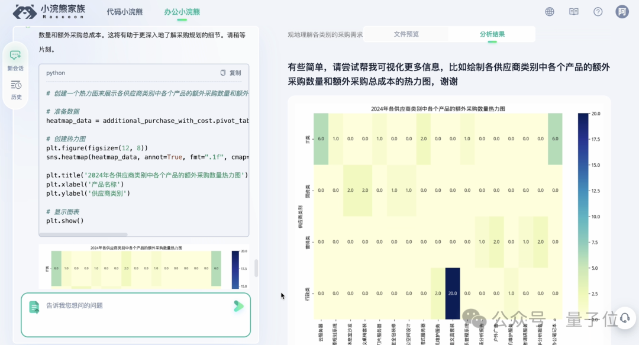Open the globe language selector
The image size is (639, 345).
pyautogui.click(x=550, y=12)
